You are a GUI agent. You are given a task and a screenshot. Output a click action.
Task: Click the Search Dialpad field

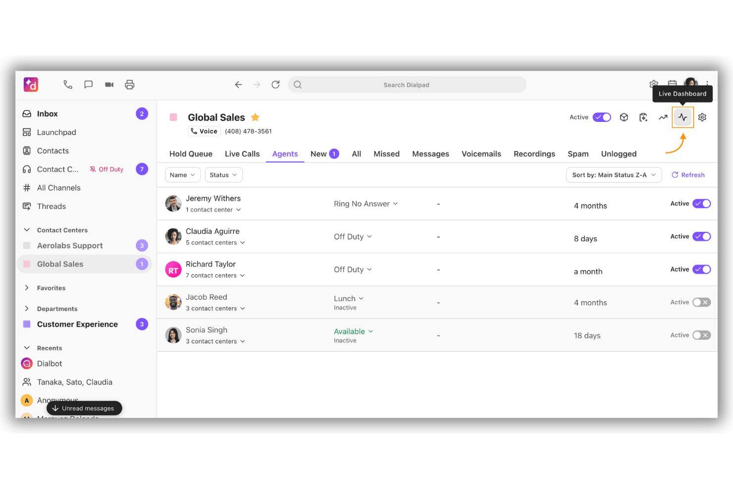[x=407, y=85]
